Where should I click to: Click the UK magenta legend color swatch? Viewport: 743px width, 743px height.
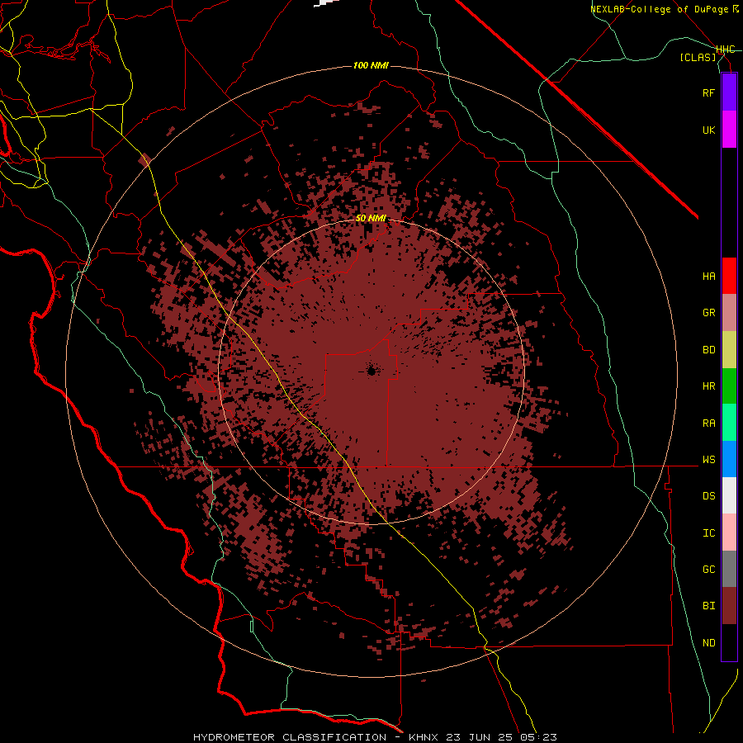pos(729,130)
